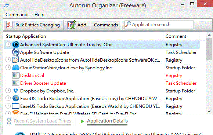Image resolution: width=213 pixels, height=135 pixels.
Task: Click Task Scheduler comment of Apple Software Update
Action: point(181,52)
